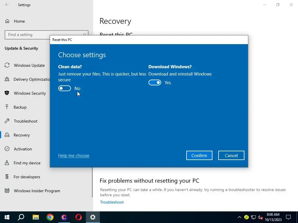Select Recovery in the sidebar

tap(22, 135)
